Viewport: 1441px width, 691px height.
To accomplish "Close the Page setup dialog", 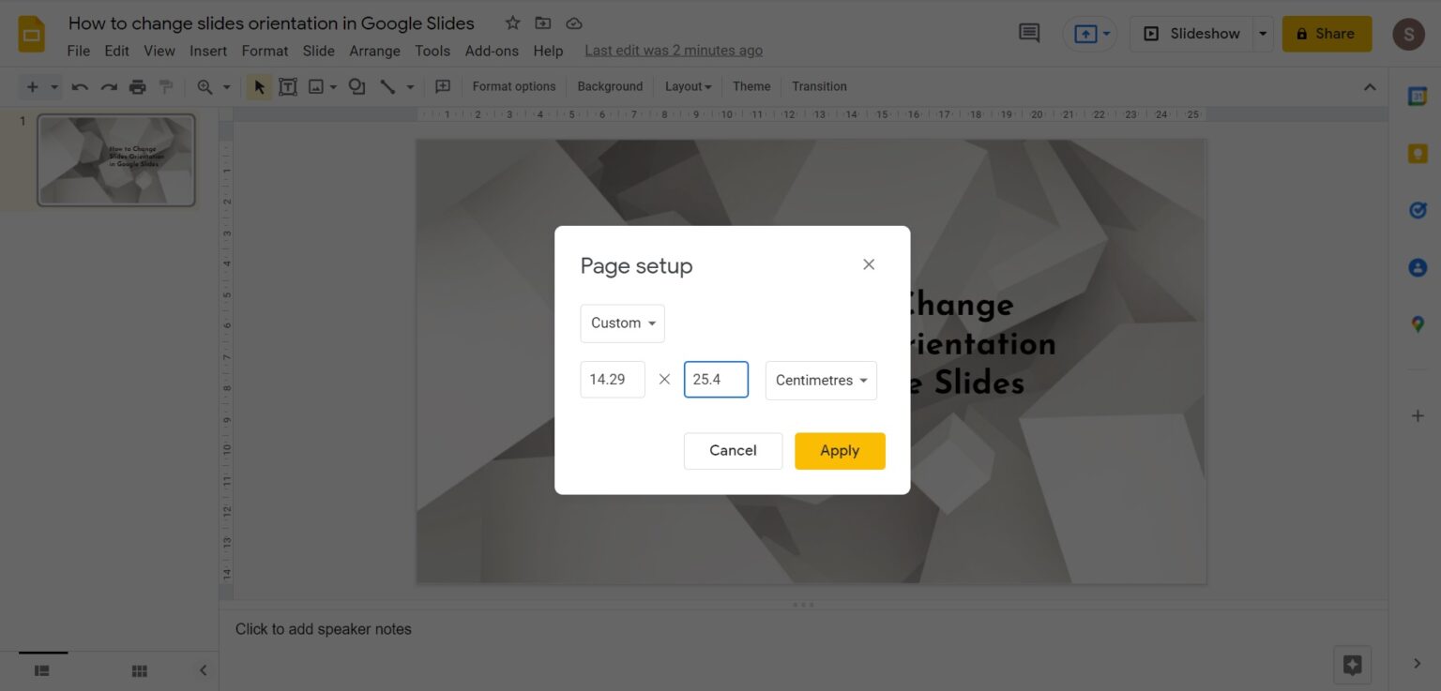I will pos(869,264).
